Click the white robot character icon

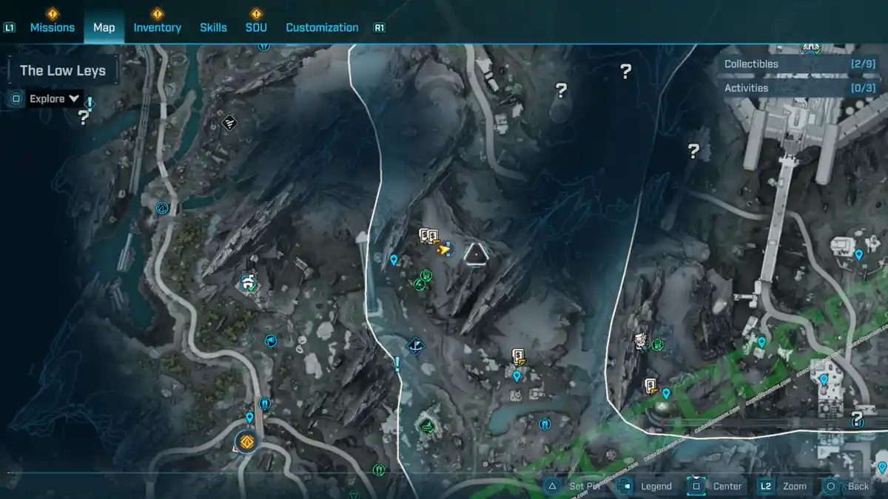(640, 341)
